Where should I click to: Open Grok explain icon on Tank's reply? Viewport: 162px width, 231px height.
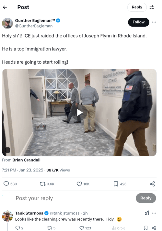click(147, 213)
